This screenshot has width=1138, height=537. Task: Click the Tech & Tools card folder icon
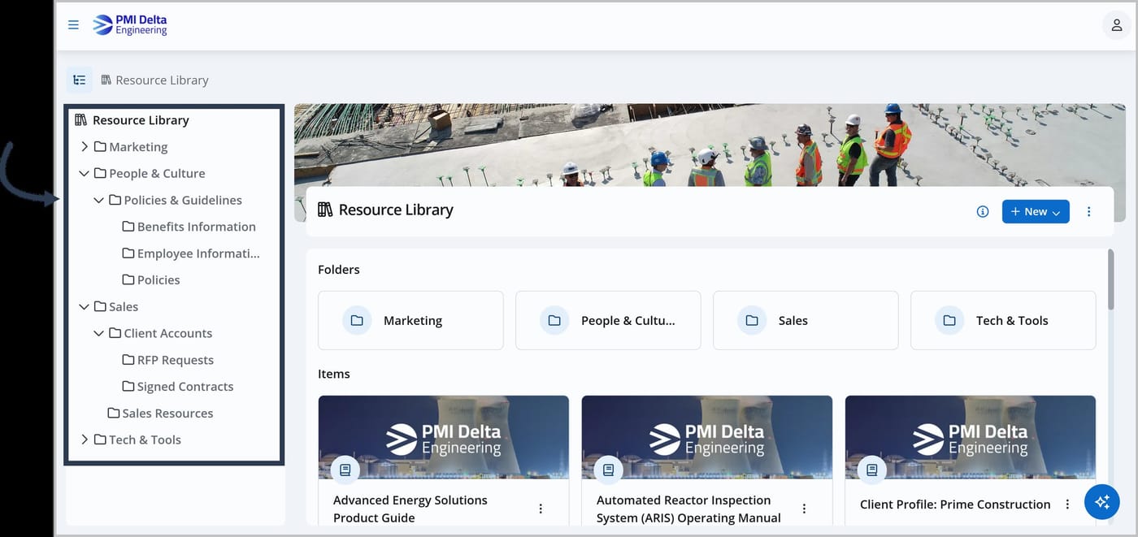(949, 320)
